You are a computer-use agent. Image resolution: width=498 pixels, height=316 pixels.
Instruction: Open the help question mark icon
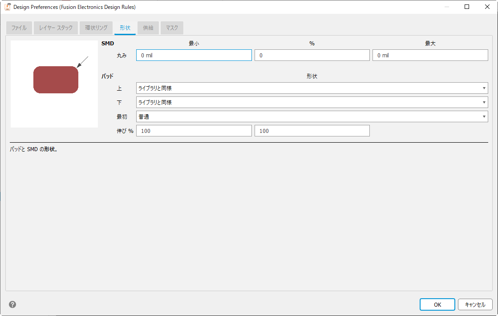coord(12,304)
